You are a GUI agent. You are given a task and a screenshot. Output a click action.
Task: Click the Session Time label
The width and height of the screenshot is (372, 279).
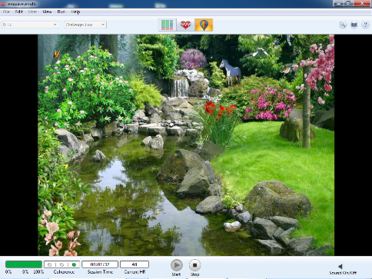tap(100, 272)
